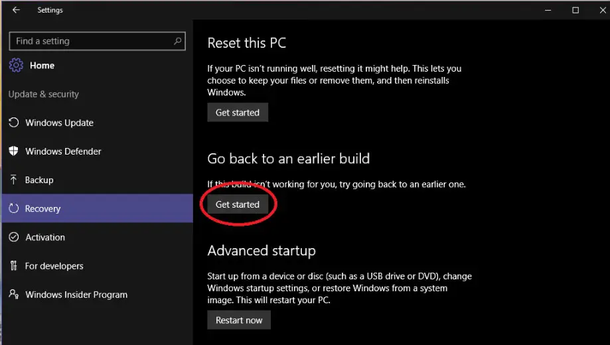Open the Activation page

[45, 237]
